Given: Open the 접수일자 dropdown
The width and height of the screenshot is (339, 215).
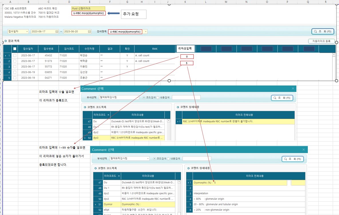Looking at the screenshot, I should tap(27, 32).
